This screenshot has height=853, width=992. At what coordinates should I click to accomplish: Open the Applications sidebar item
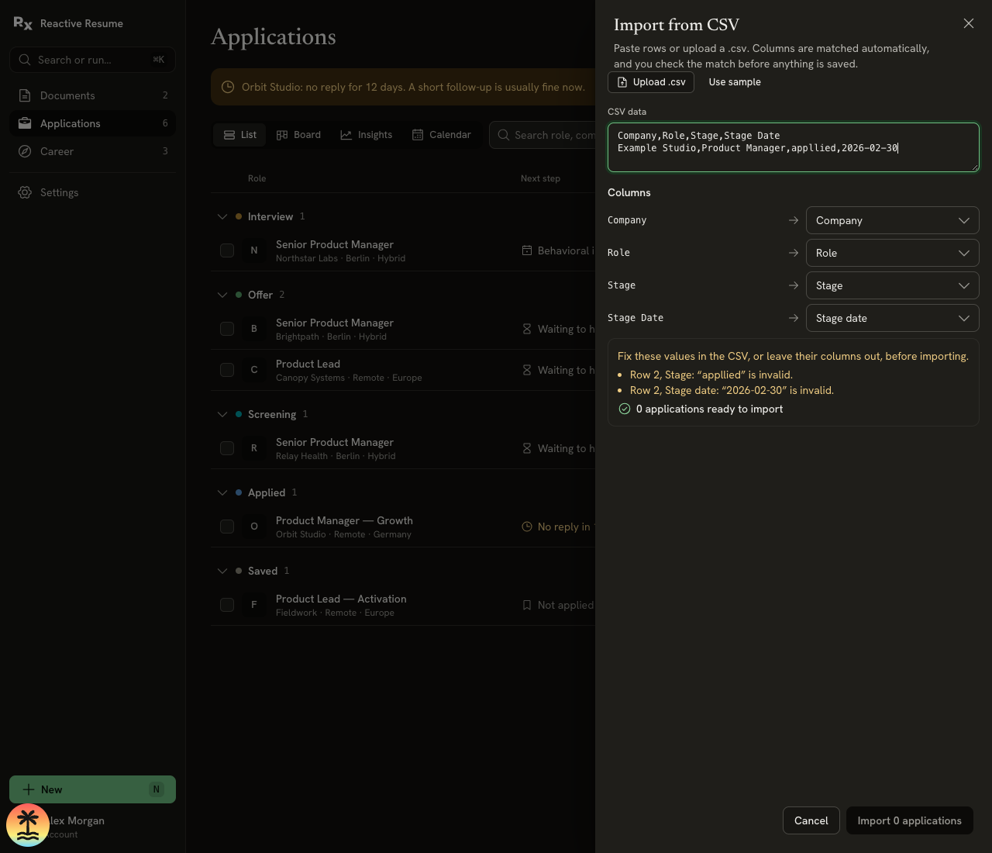click(92, 123)
